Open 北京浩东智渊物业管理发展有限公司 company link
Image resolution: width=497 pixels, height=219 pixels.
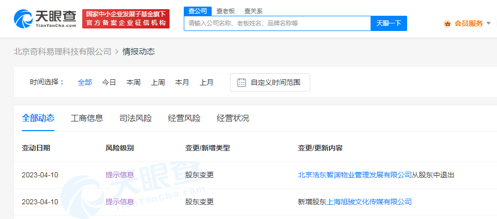[355, 175]
